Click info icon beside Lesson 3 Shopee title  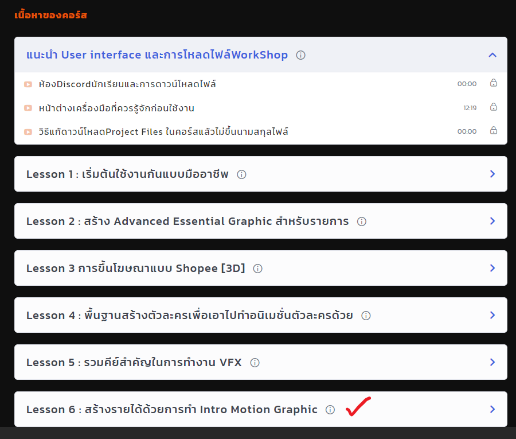tap(258, 269)
